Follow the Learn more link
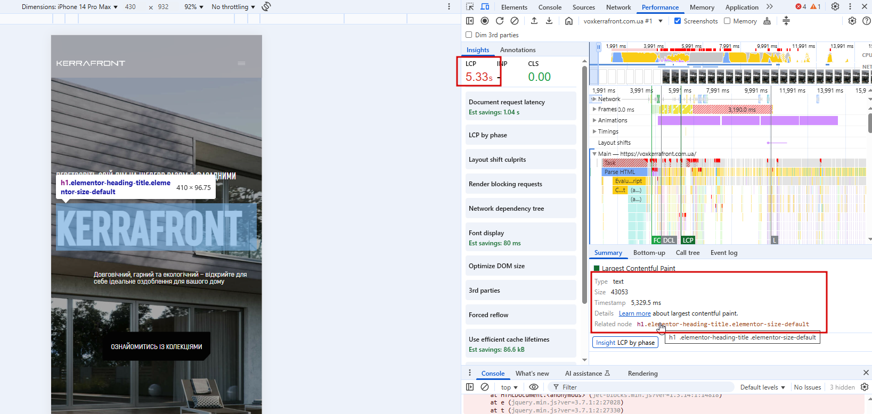The image size is (872, 414). point(634,313)
